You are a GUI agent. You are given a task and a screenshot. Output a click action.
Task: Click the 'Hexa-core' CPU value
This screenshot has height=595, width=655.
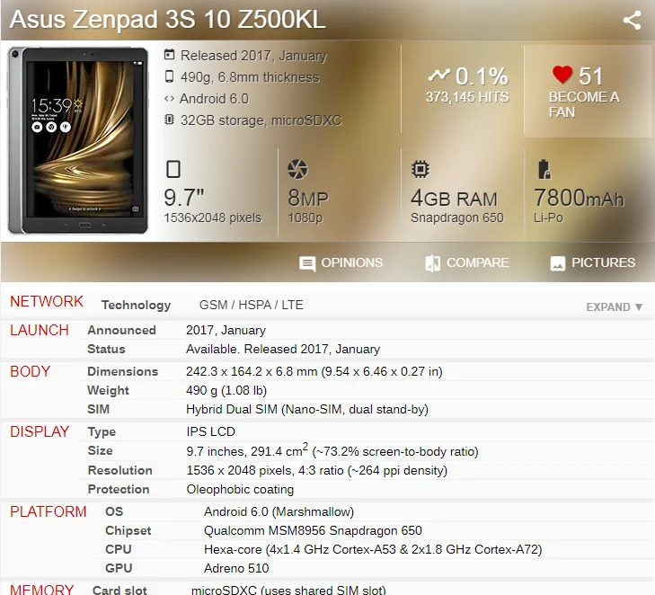373,549
